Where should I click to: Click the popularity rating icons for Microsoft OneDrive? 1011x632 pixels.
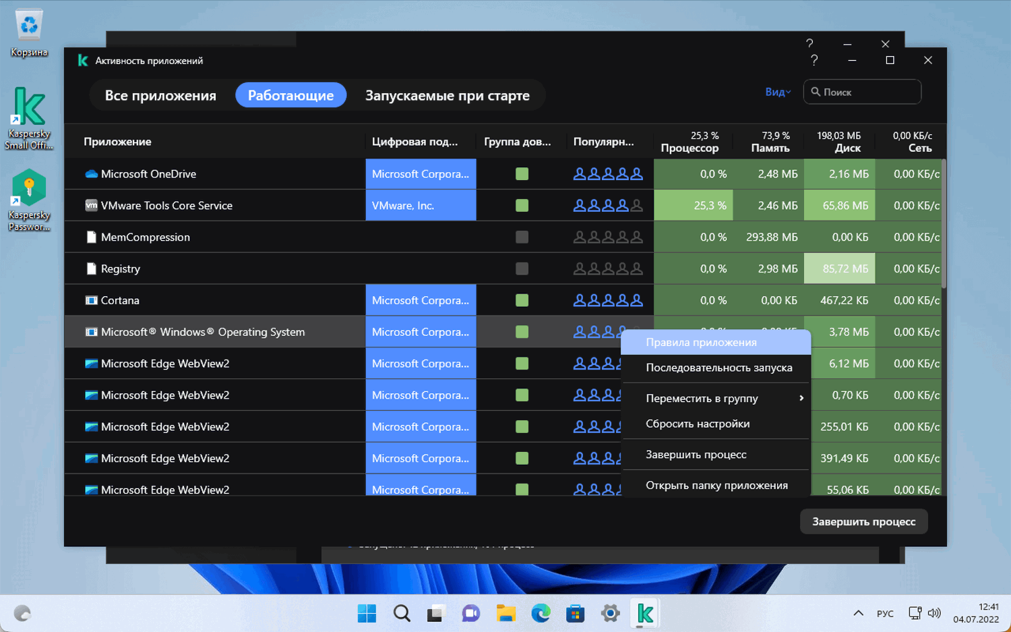pyautogui.click(x=608, y=174)
